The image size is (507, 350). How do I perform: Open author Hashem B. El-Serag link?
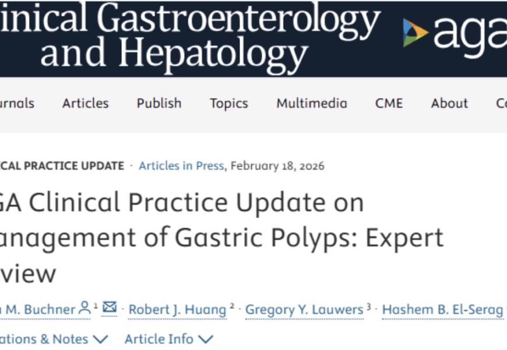click(442, 309)
